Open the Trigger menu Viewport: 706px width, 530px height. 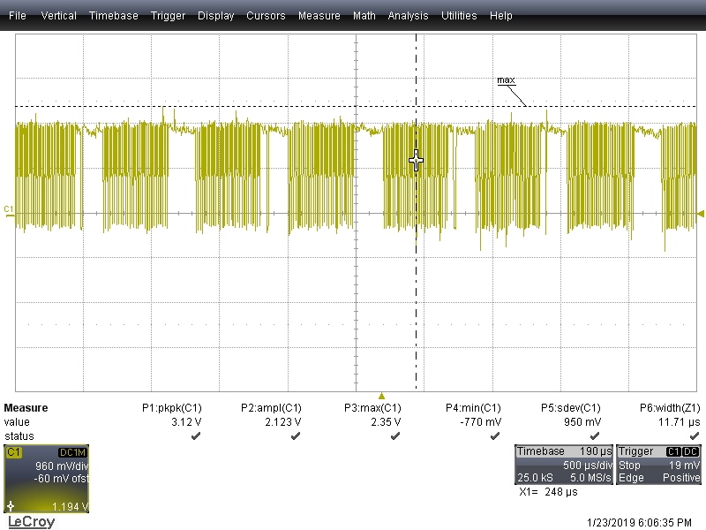tap(168, 16)
